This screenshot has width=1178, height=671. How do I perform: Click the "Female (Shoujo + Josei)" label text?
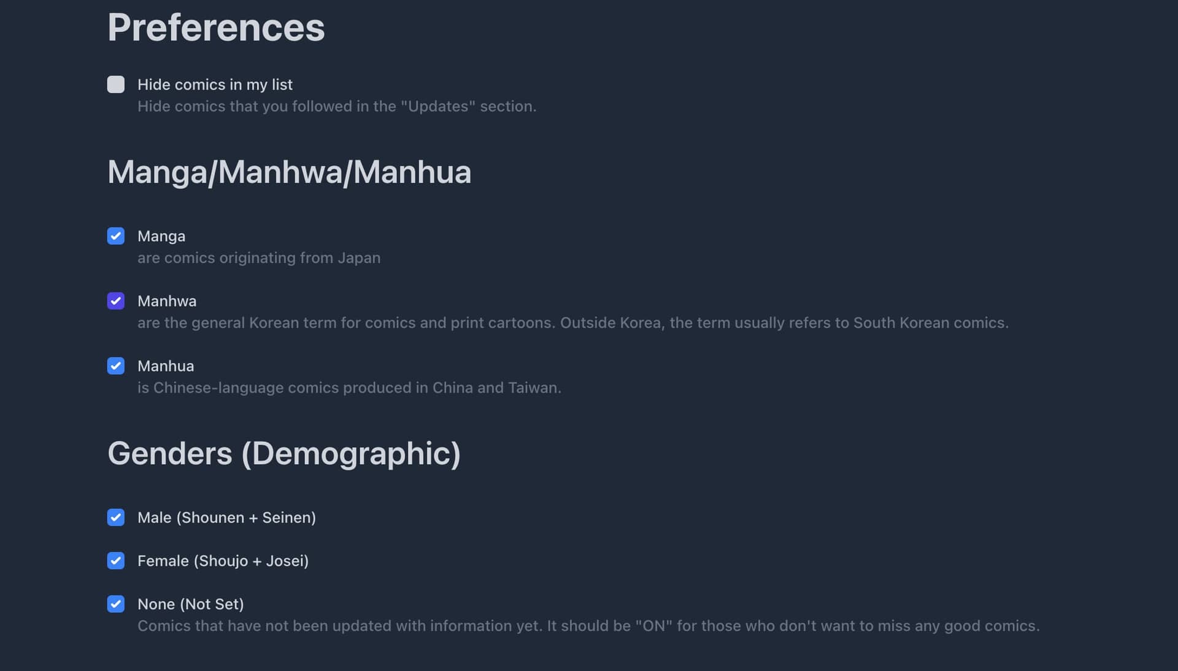(x=223, y=561)
